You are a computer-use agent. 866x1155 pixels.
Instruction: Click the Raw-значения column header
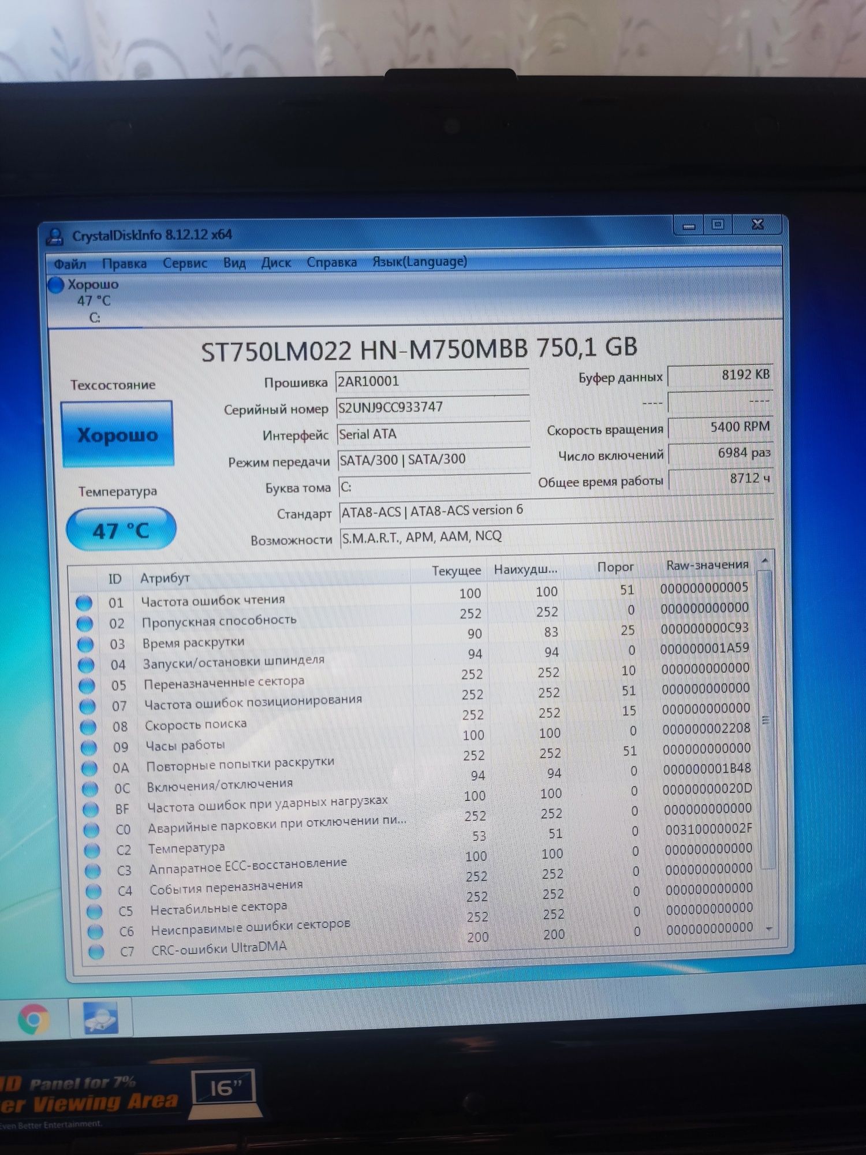pos(707,565)
